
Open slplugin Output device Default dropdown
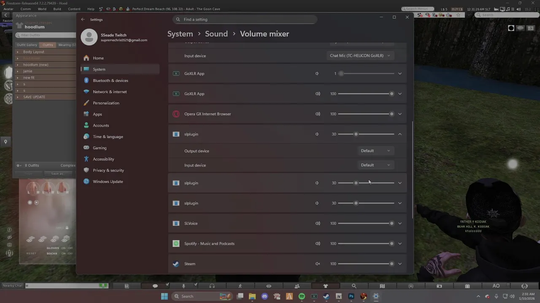point(375,151)
